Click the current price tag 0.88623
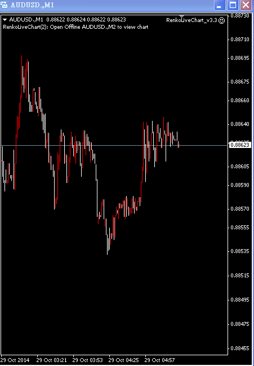This screenshot has height=366, width=254. click(240, 145)
